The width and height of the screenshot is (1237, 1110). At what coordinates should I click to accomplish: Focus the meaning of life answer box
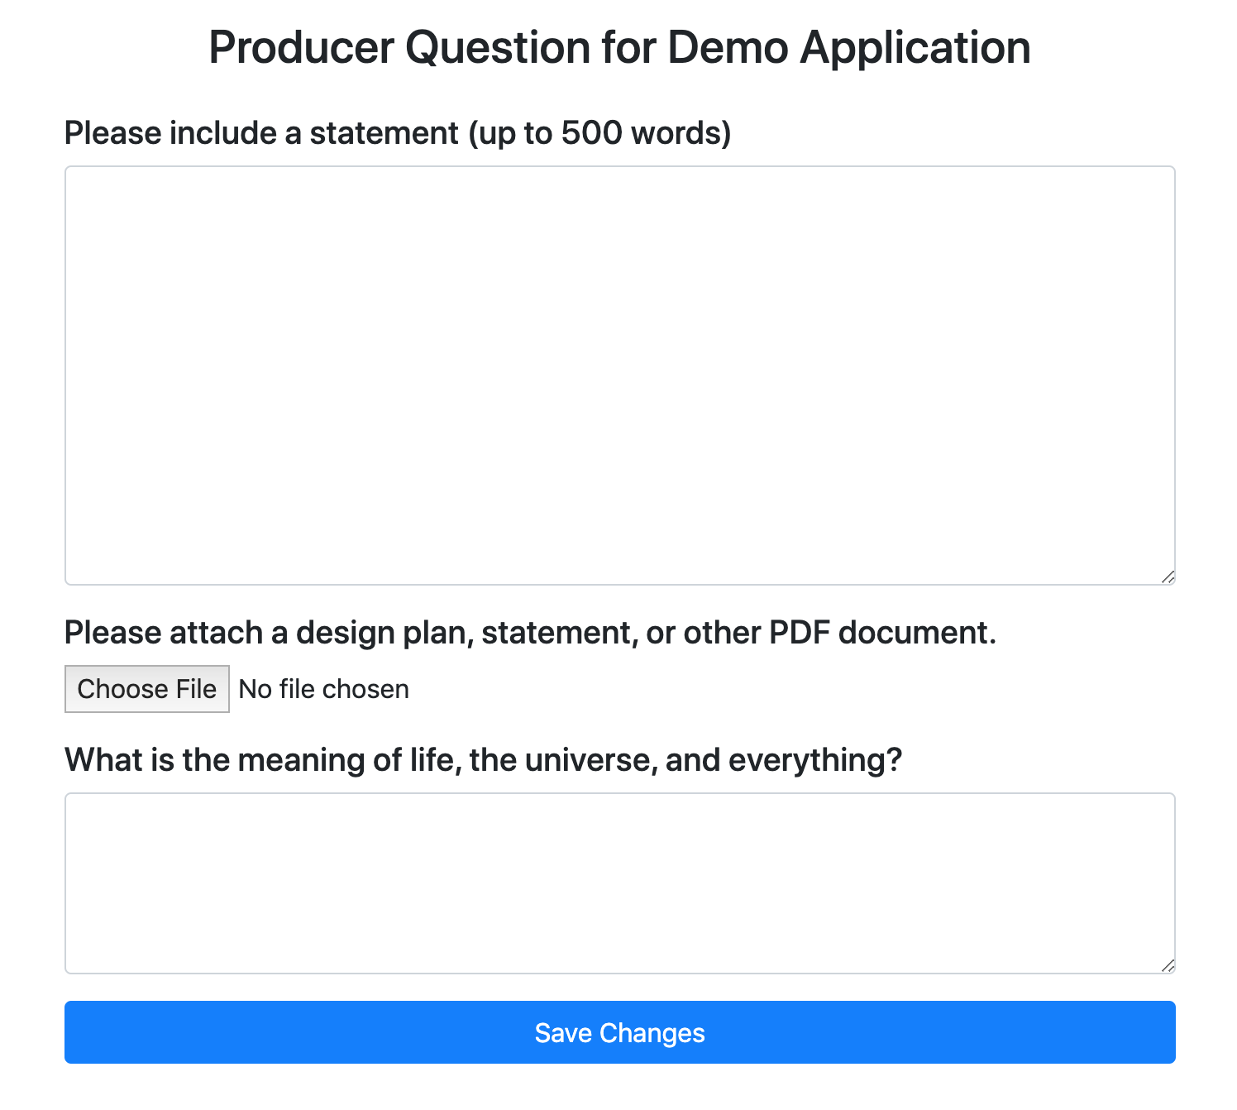click(619, 883)
